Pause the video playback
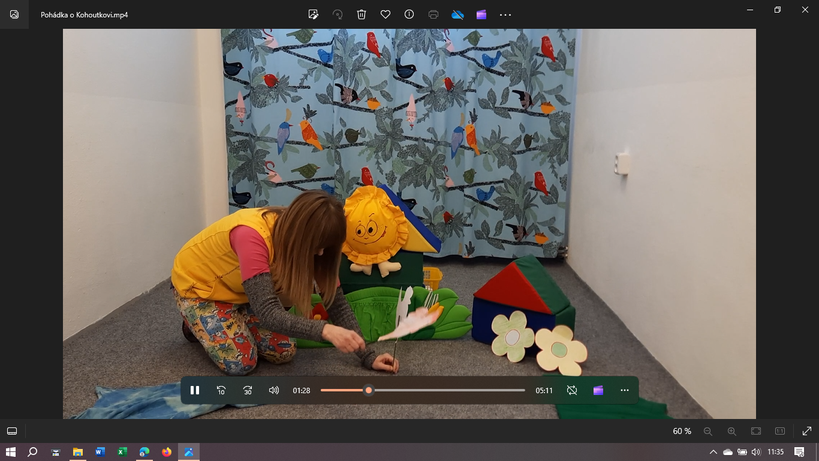819x461 pixels. (195, 390)
